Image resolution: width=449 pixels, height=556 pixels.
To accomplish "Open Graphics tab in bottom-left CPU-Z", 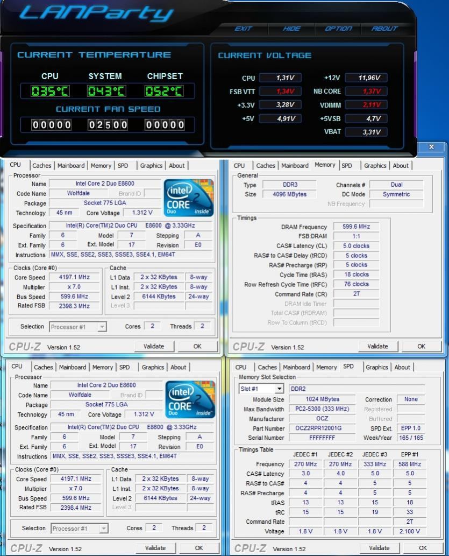I will (x=153, y=368).
